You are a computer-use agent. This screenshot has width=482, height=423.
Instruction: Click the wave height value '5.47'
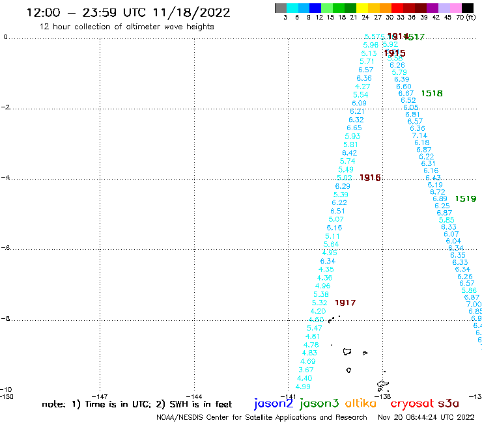pos(315,328)
